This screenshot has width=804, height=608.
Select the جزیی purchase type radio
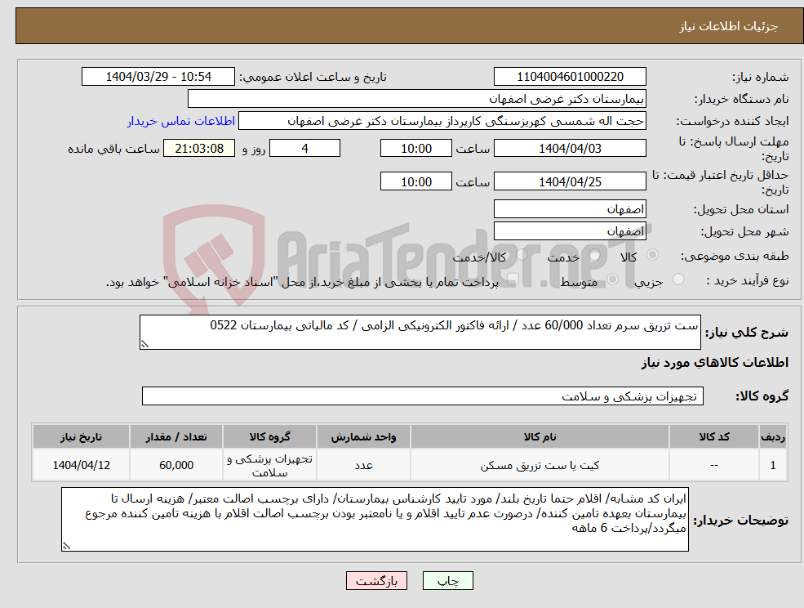click(678, 279)
